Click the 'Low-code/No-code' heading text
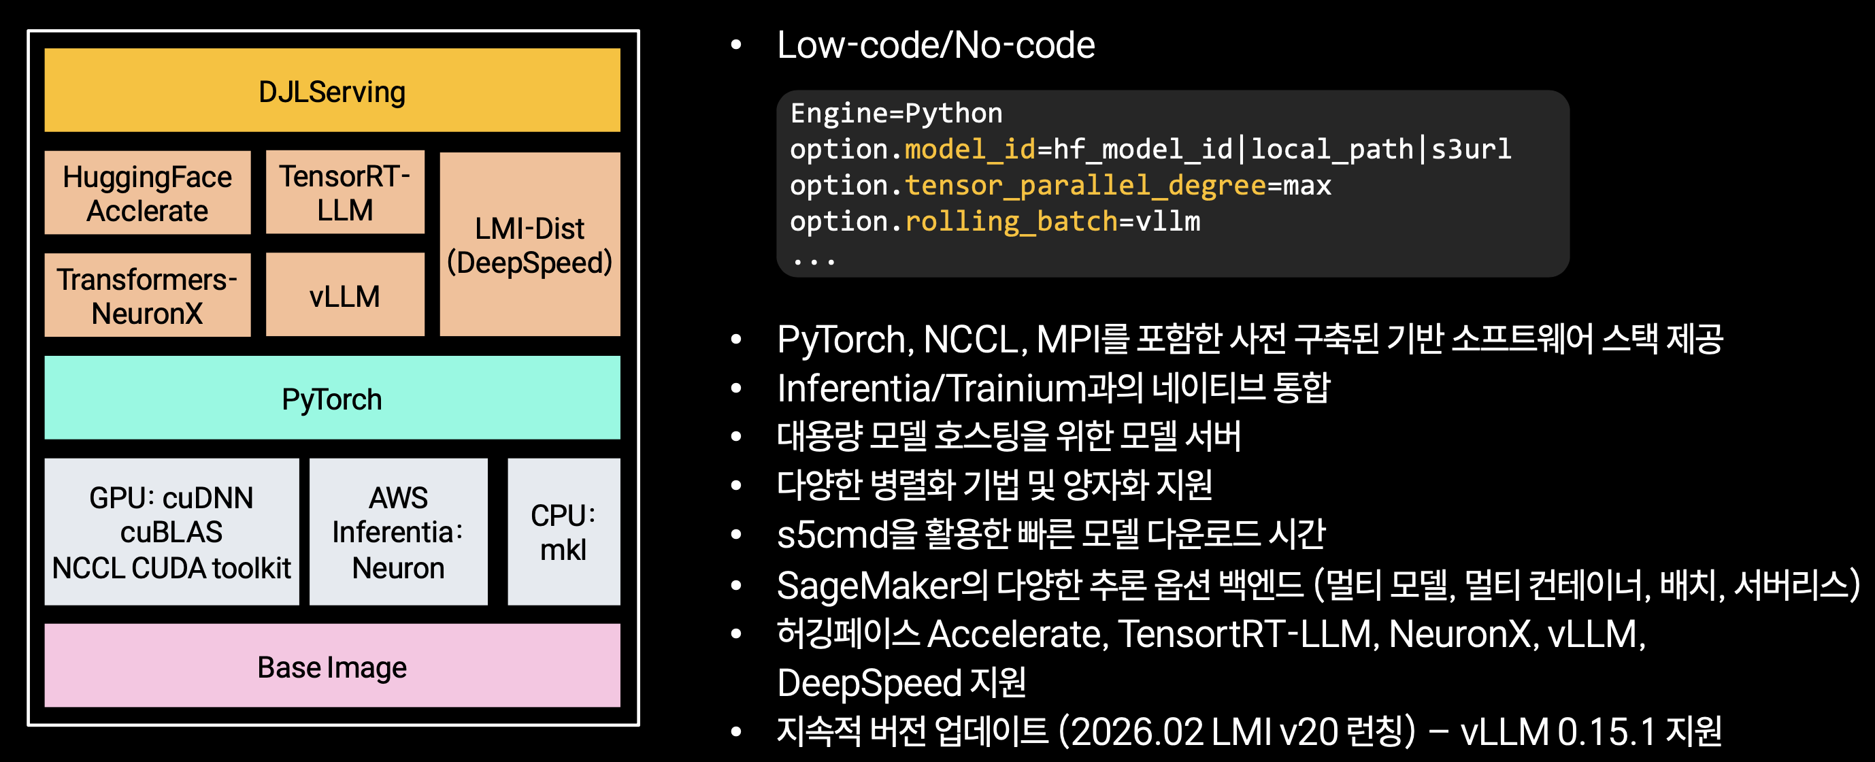Screen dimensions: 1875x762 [935, 45]
